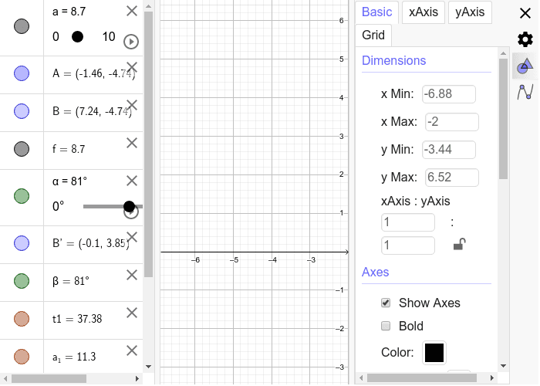This screenshot has height=386, width=540.
Task: Switch to the xAxis tab
Action: [425, 12]
